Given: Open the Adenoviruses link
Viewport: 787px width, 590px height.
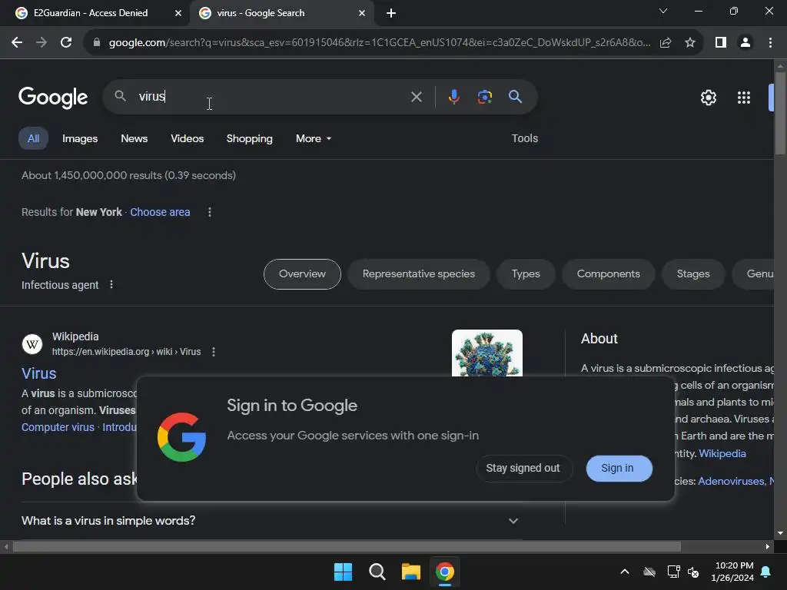Looking at the screenshot, I should (732, 481).
